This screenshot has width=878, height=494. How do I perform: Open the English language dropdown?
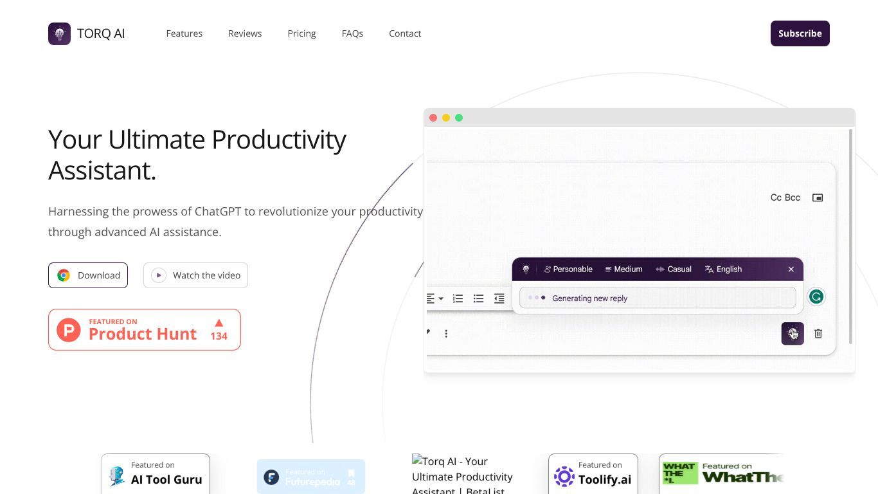click(723, 270)
